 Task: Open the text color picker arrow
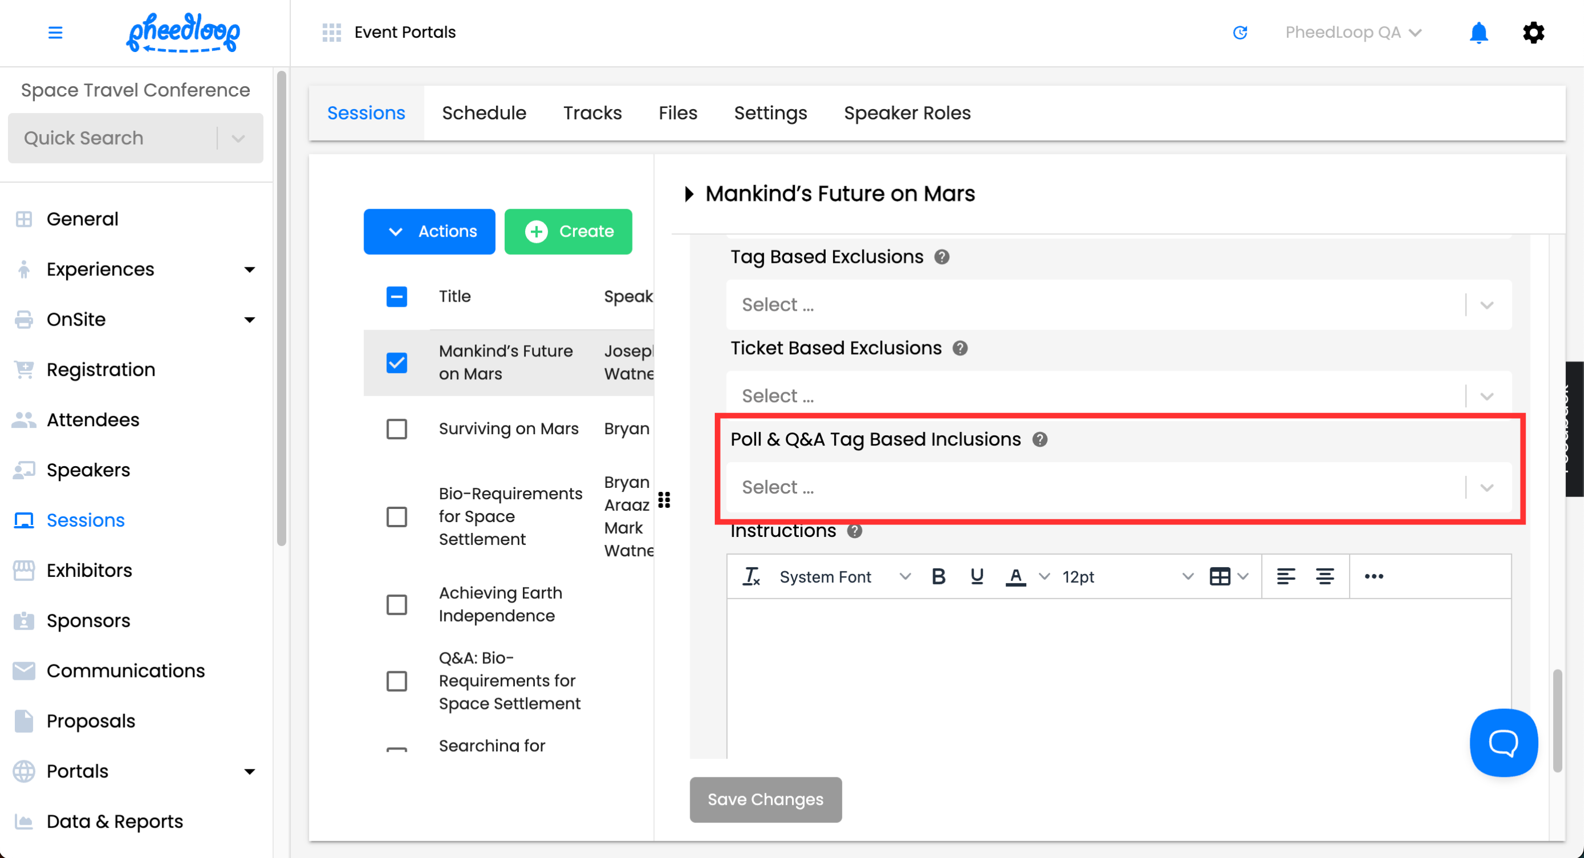[x=1043, y=576]
